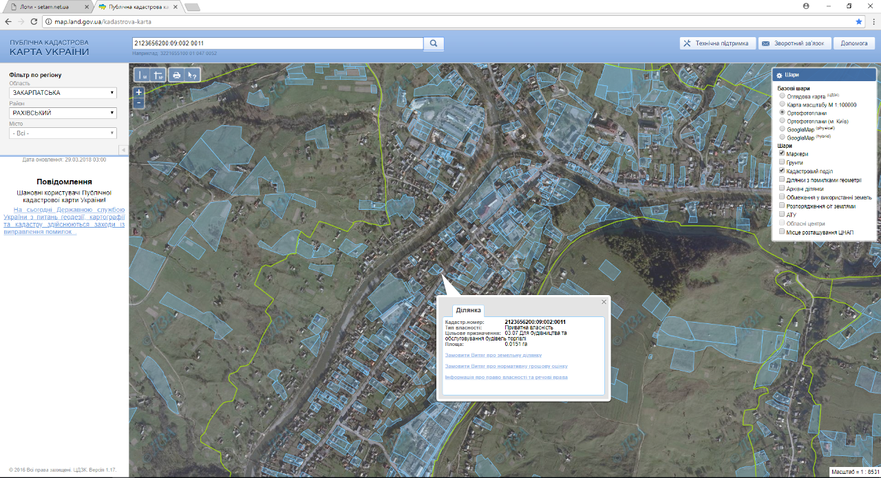The image size is (881, 478).
Task: Toggle the Архівні ділянки checkbox
Action: point(782,188)
